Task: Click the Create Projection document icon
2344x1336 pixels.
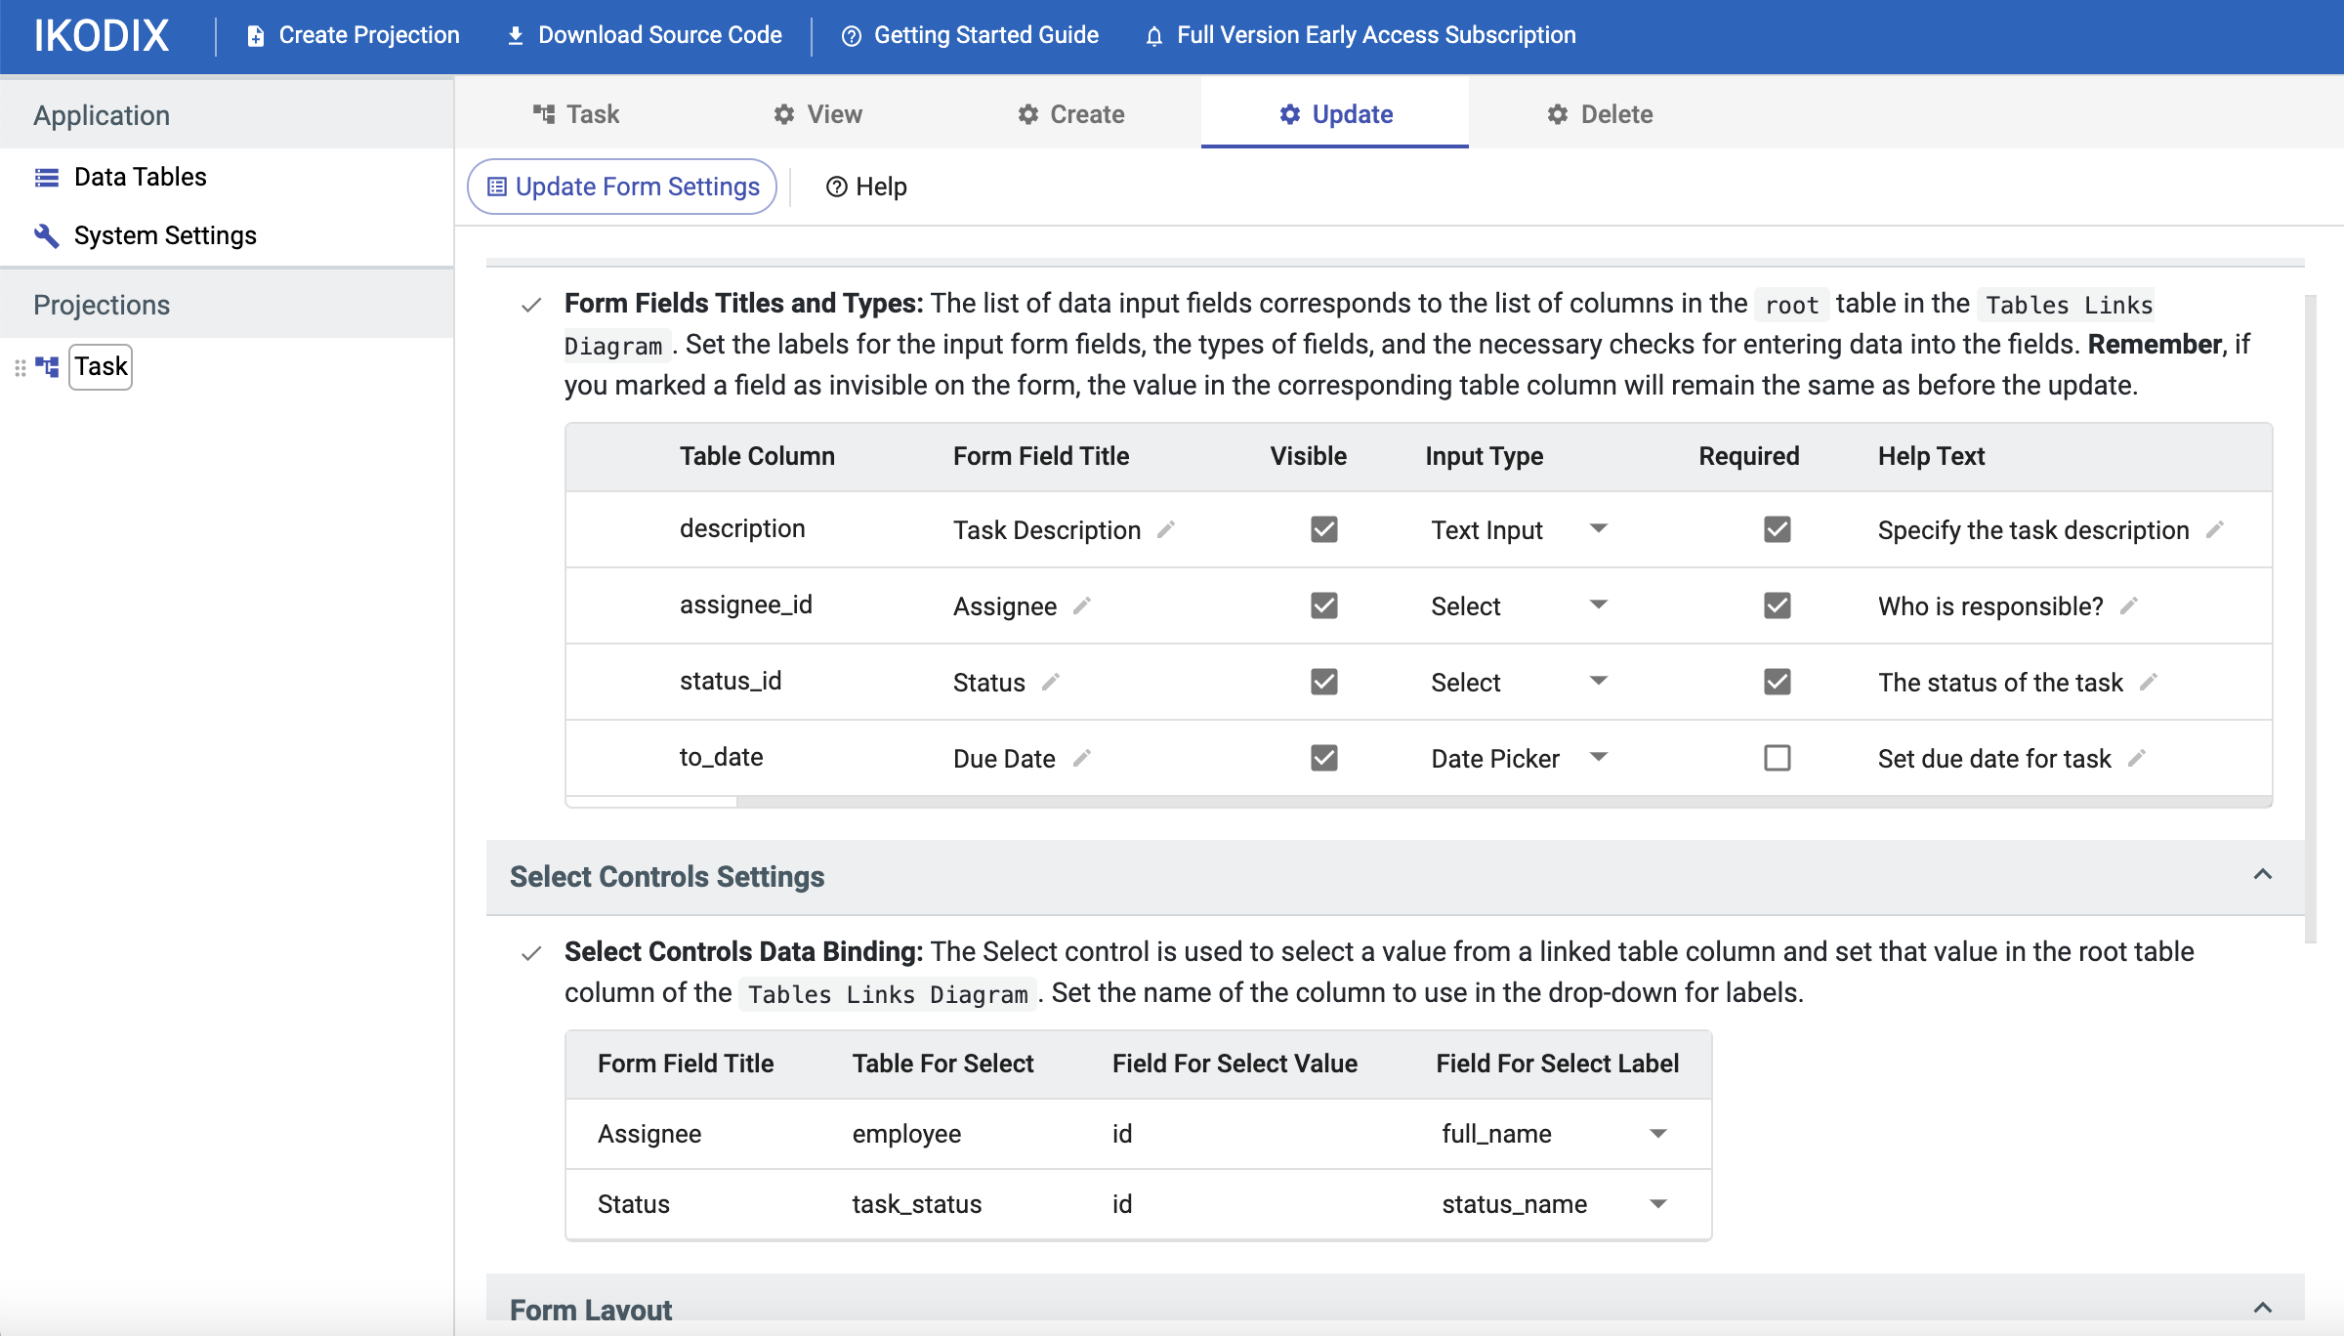Action: [254, 34]
